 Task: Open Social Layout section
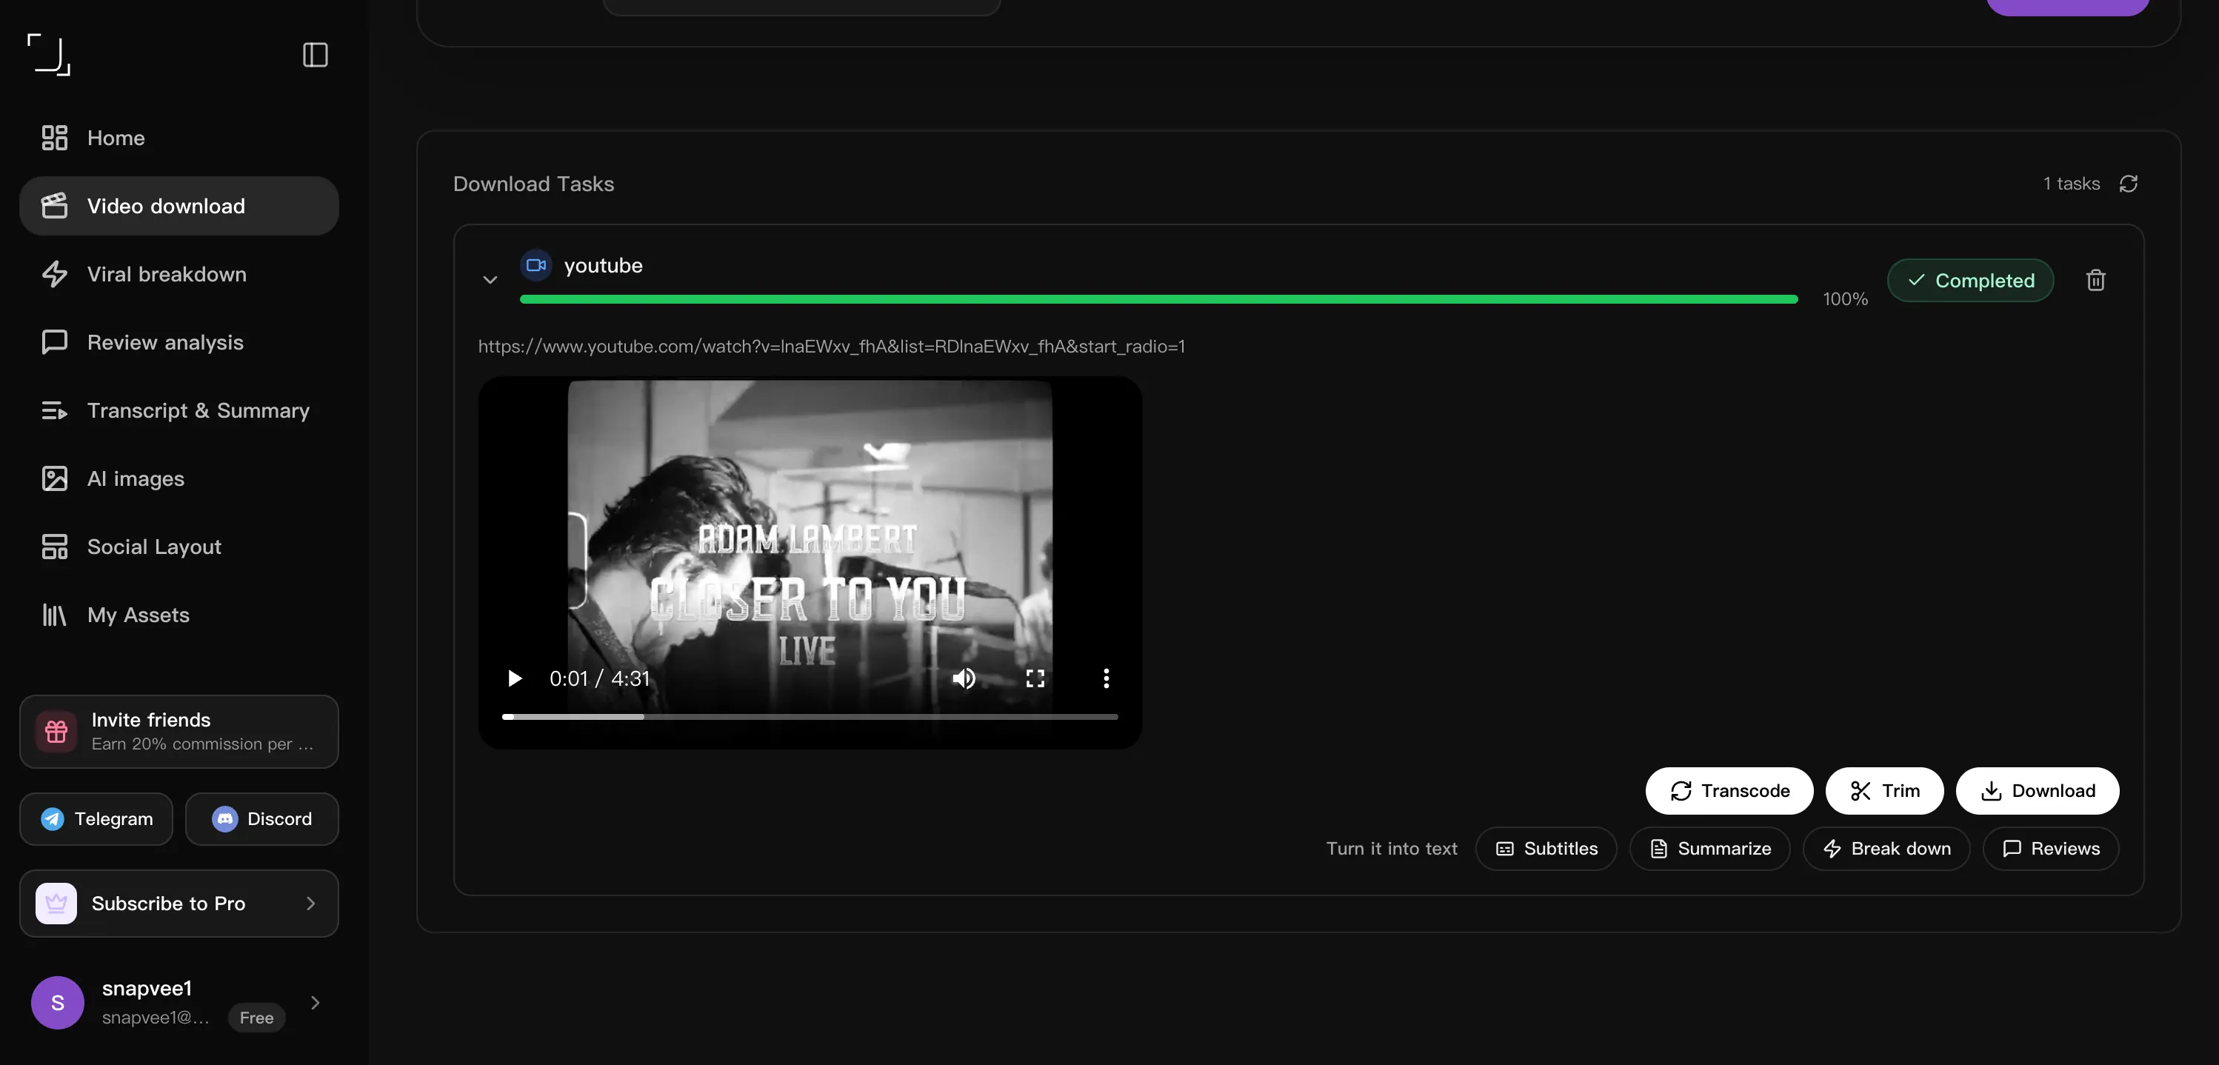[179, 547]
